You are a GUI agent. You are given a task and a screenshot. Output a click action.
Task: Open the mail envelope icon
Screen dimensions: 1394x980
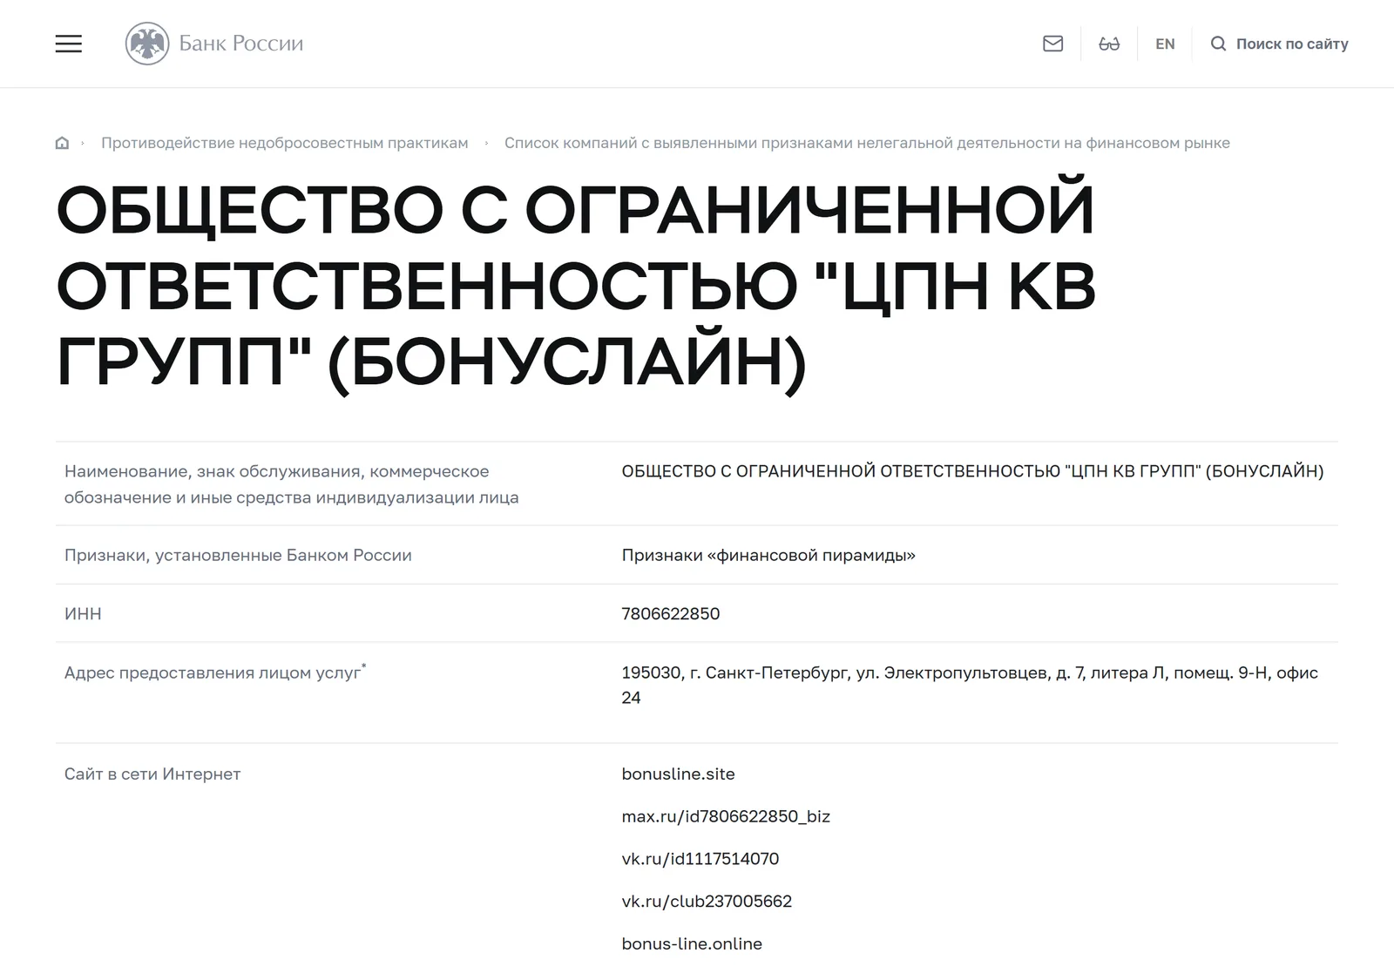coord(1052,44)
